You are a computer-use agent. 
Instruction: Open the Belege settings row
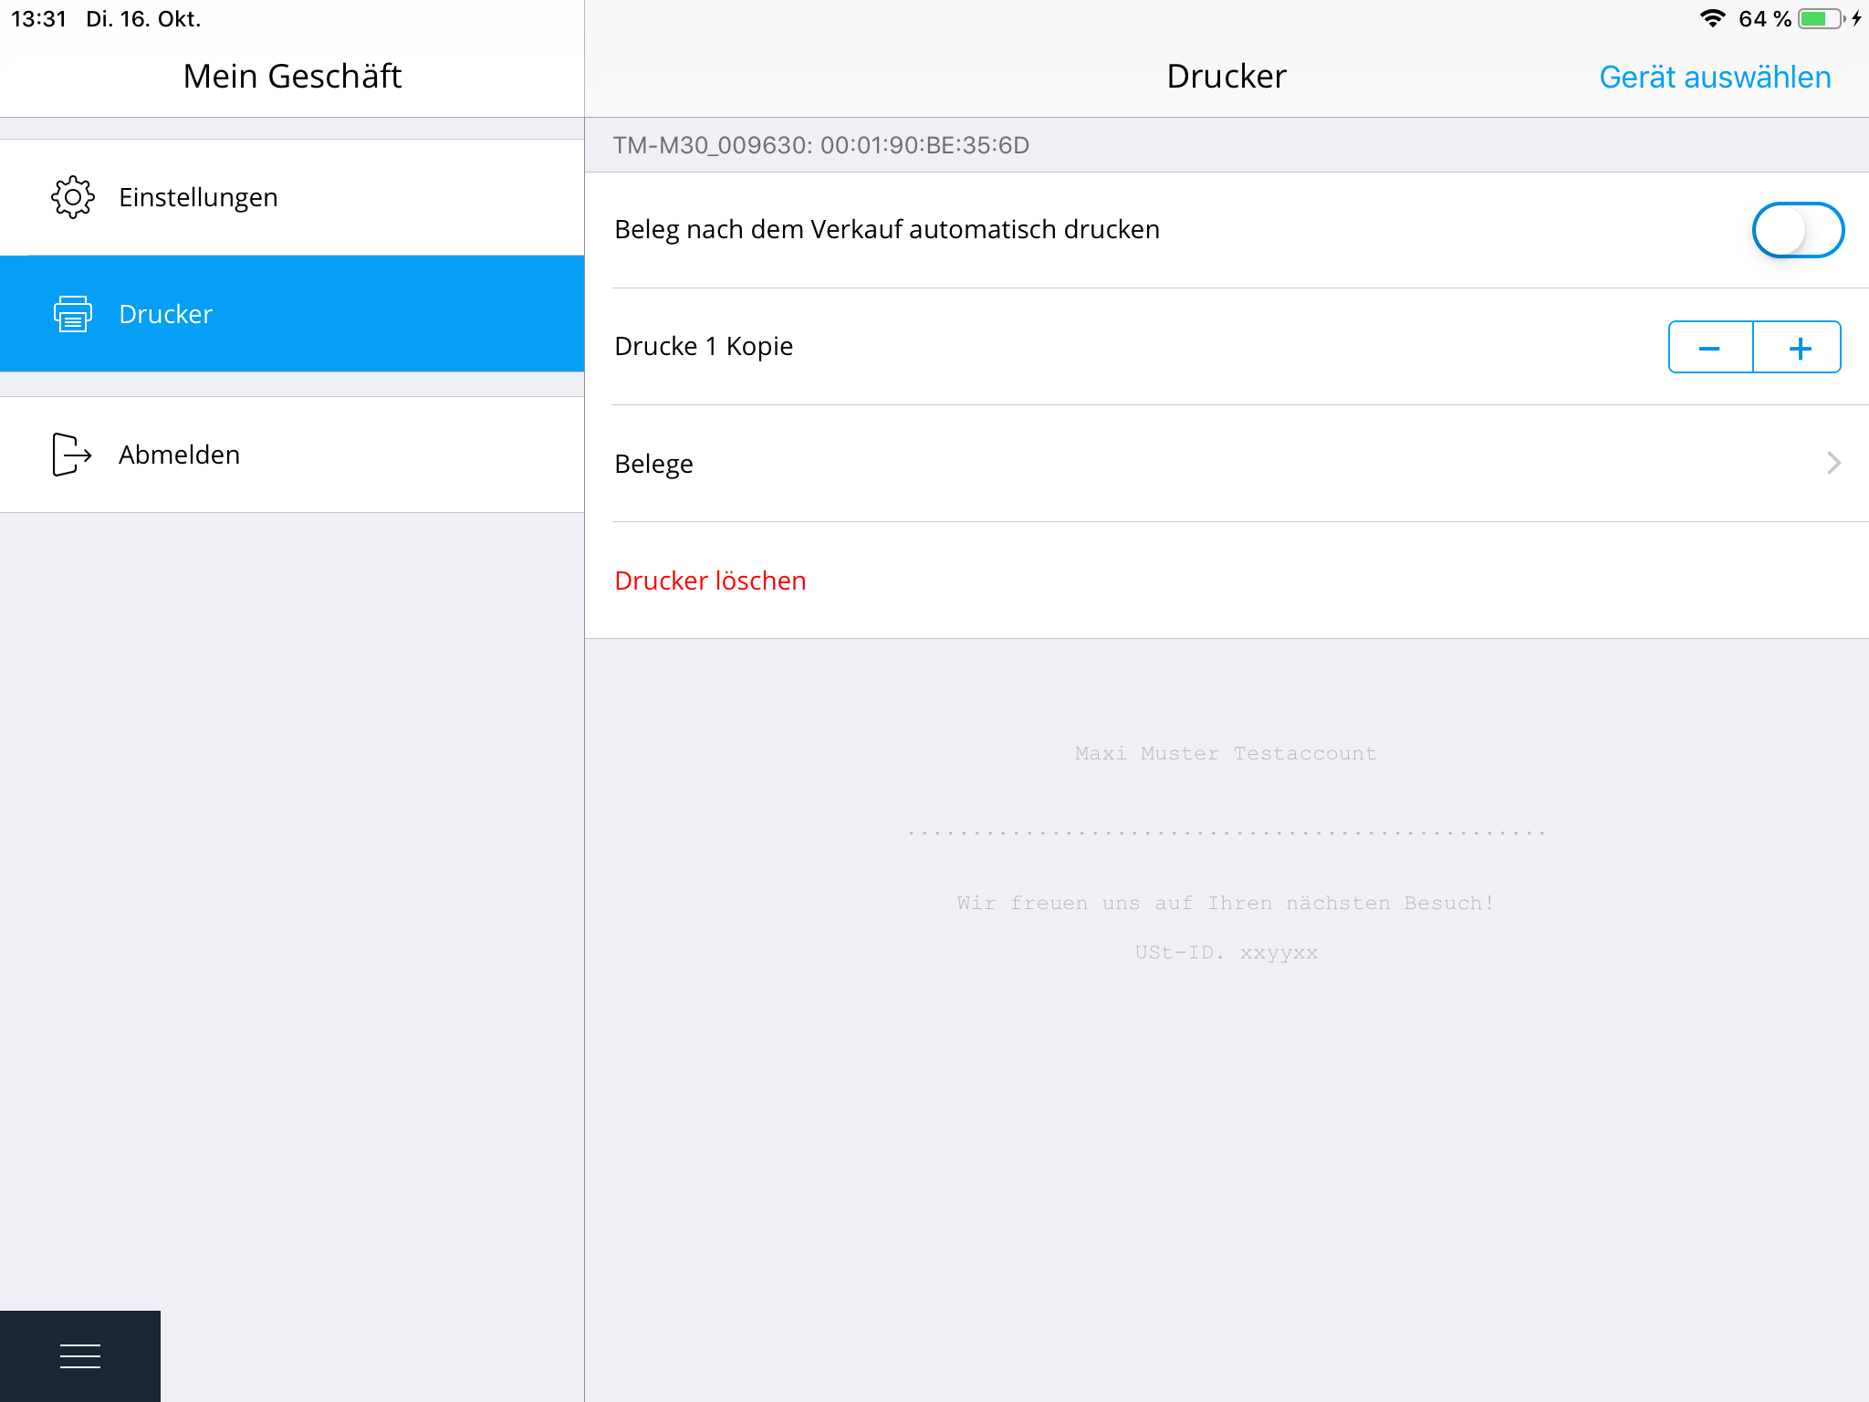(x=1227, y=464)
